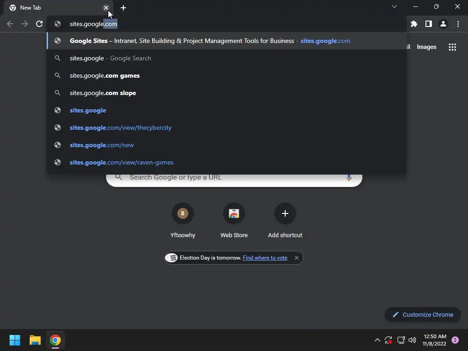Open the Chrome profile avatar

point(443,24)
